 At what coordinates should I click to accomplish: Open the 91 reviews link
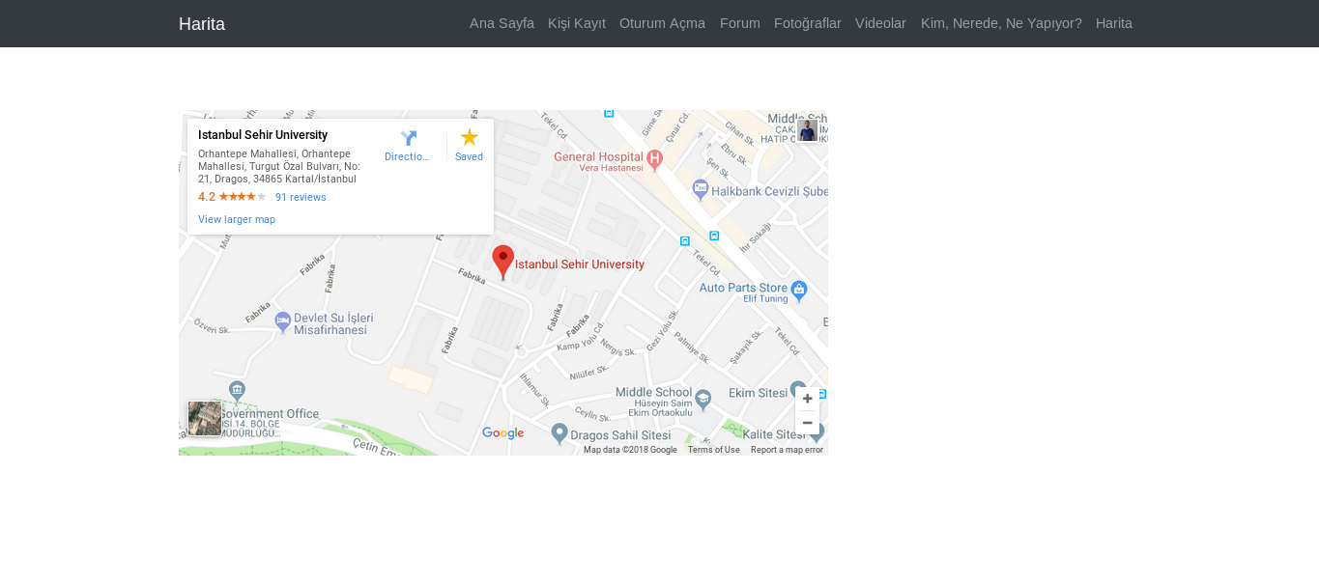point(301,197)
